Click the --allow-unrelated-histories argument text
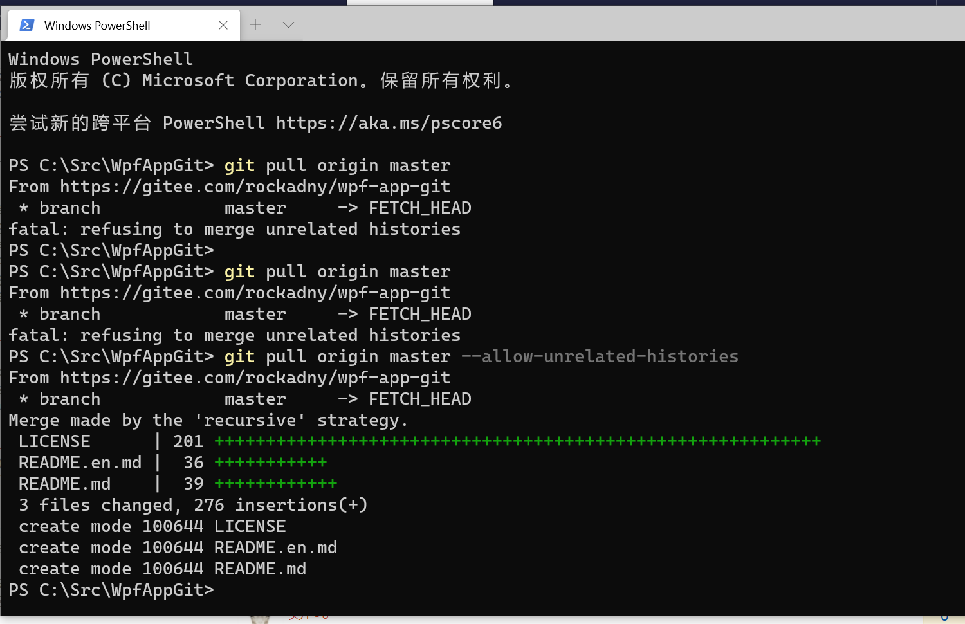 [x=600, y=356]
